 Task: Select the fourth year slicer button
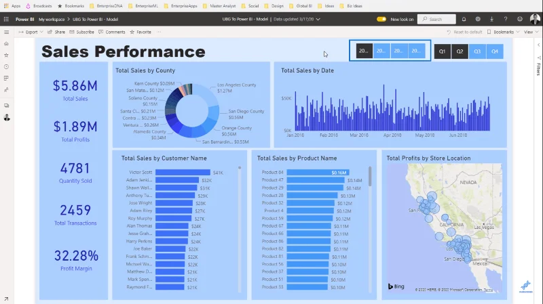click(x=416, y=51)
